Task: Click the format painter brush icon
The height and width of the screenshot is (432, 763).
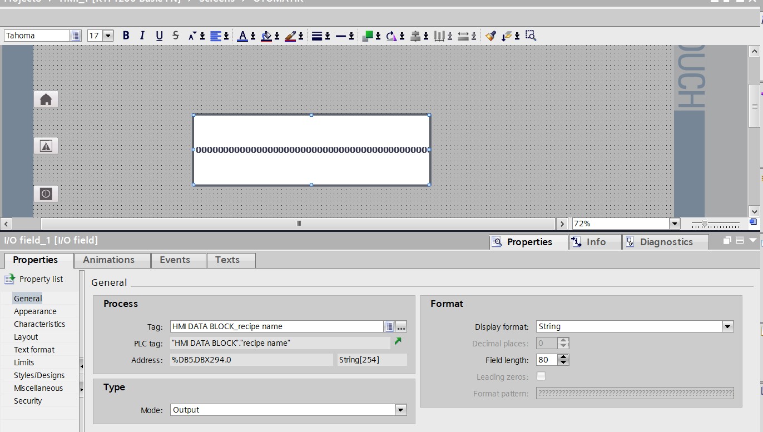Action: click(490, 36)
